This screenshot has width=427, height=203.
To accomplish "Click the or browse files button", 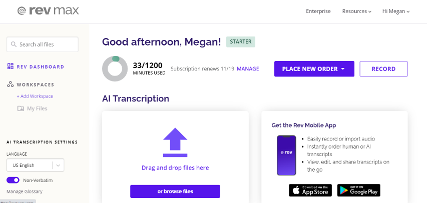I will coord(175,191).
